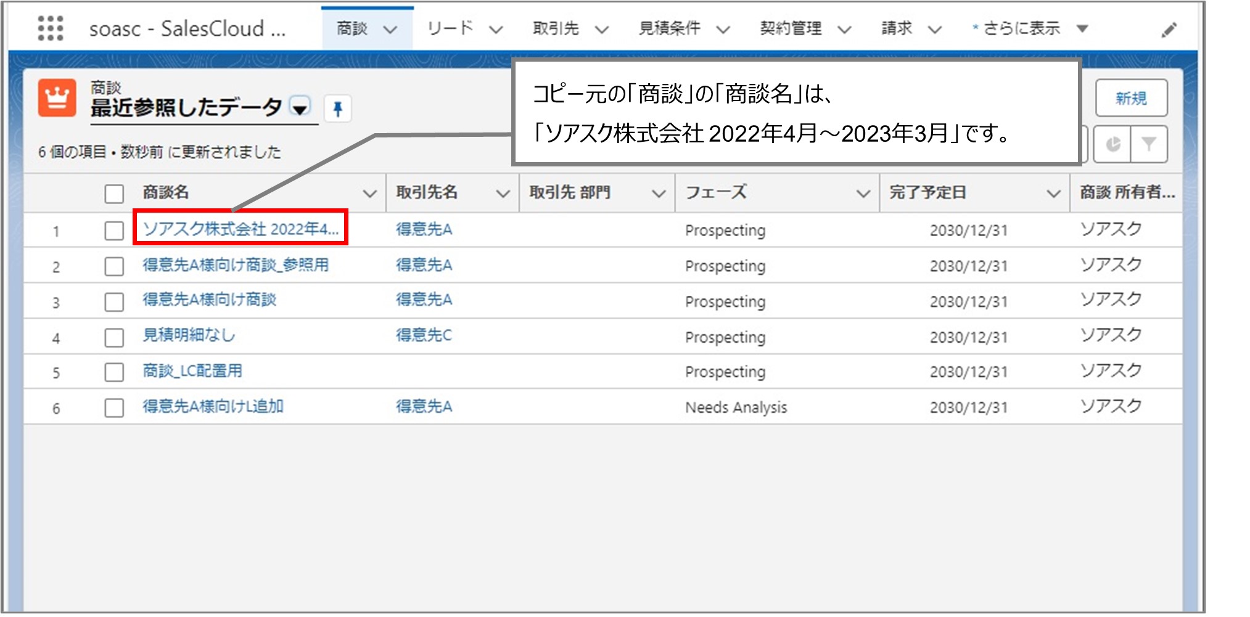
Task: Select the 見積条件 tab
Action: pos(669,28)
